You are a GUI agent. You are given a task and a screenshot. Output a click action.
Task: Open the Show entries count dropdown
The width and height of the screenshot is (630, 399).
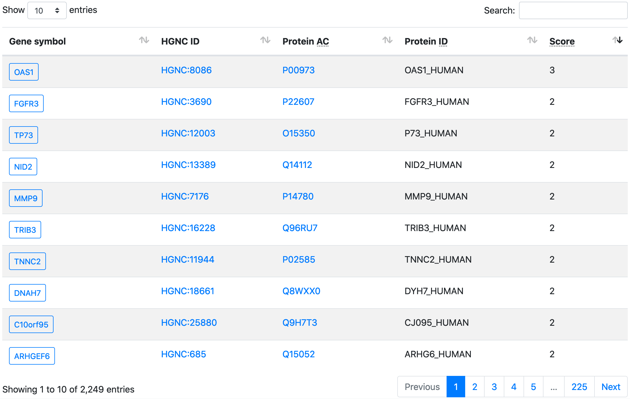[47, 10]
